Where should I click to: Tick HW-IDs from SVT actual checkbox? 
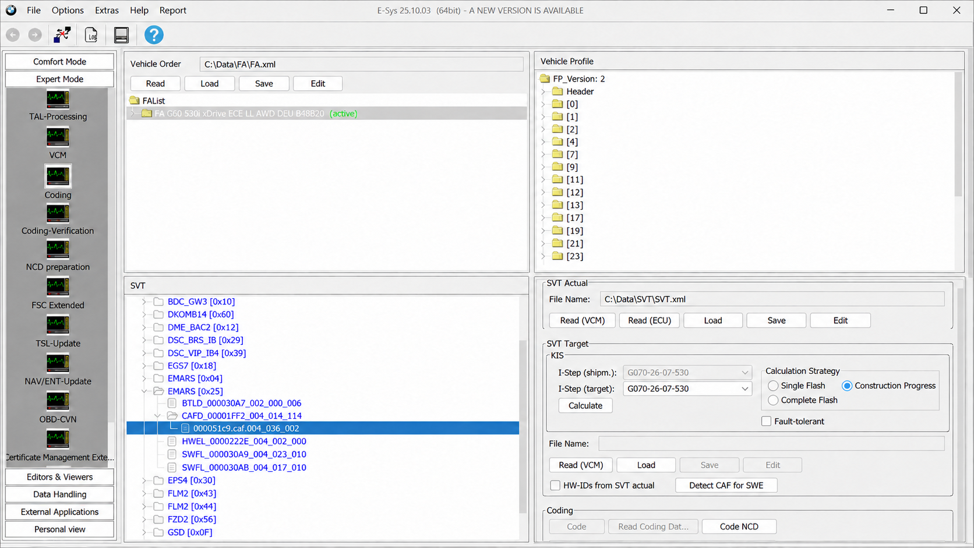pos(555,485)
